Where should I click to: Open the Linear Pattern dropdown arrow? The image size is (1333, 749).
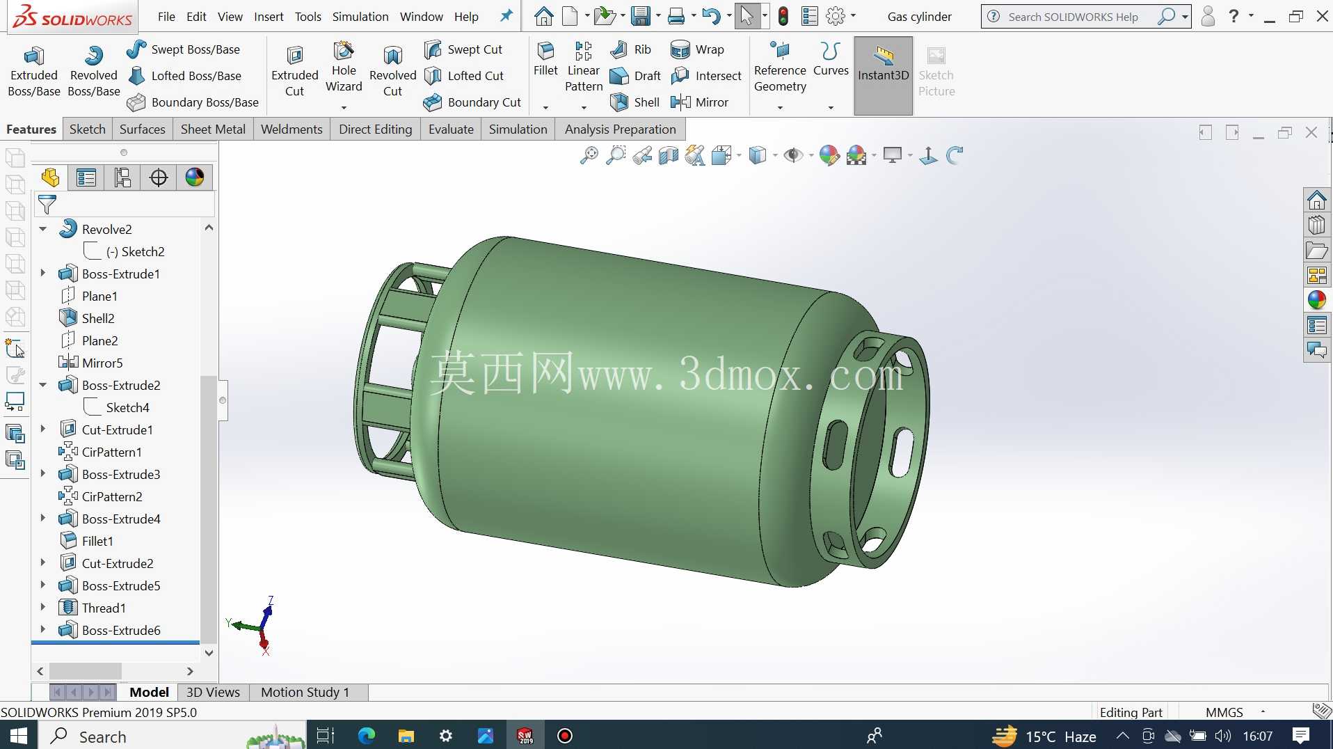tap(584, 107)
